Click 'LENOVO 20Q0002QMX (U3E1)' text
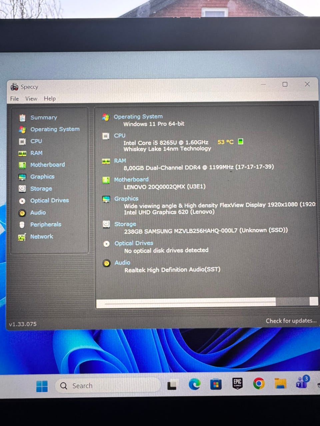 [x=165, y=187]
